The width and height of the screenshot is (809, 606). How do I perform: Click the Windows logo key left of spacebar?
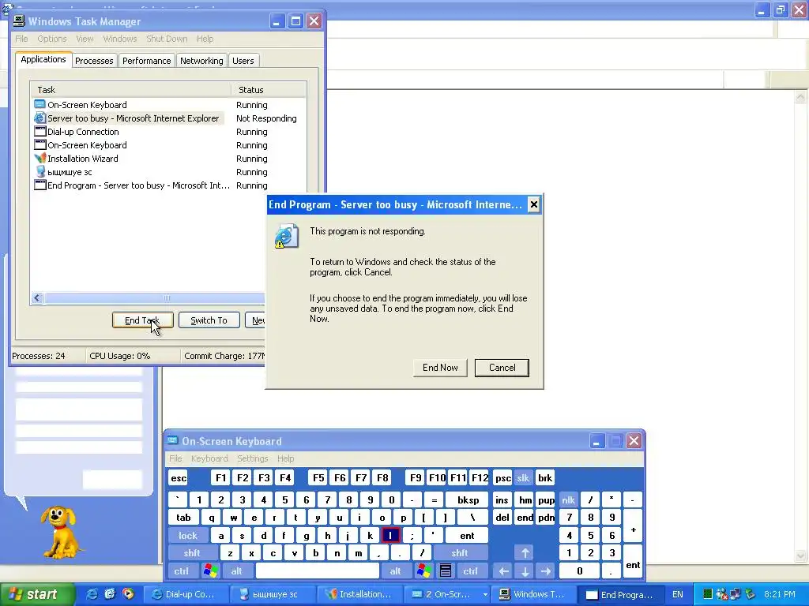[210, 570]
